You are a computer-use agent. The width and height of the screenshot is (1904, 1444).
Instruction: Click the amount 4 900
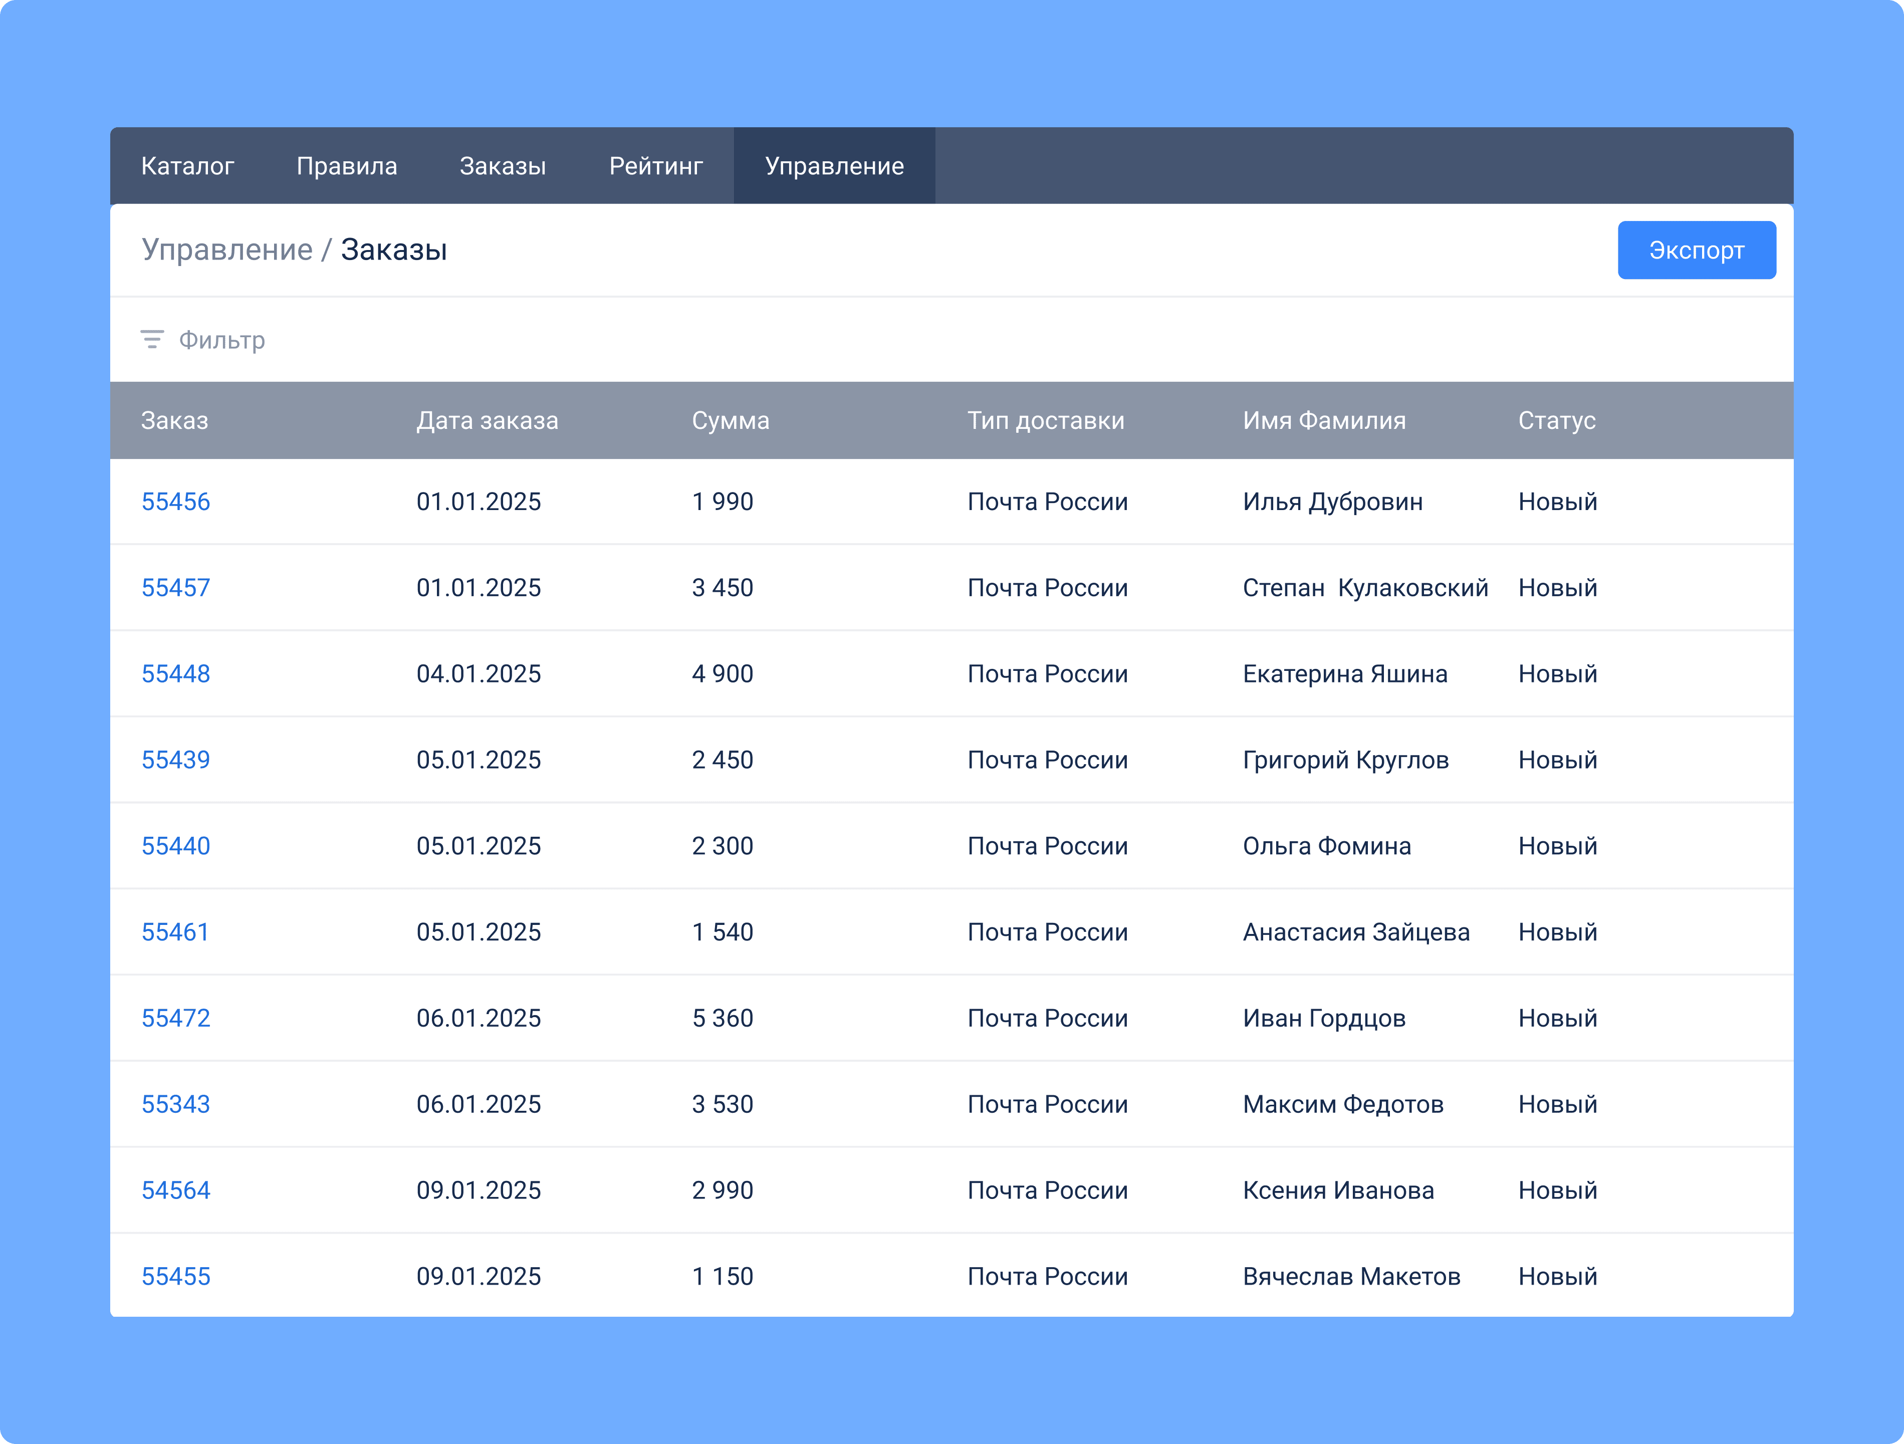point(722,674)
